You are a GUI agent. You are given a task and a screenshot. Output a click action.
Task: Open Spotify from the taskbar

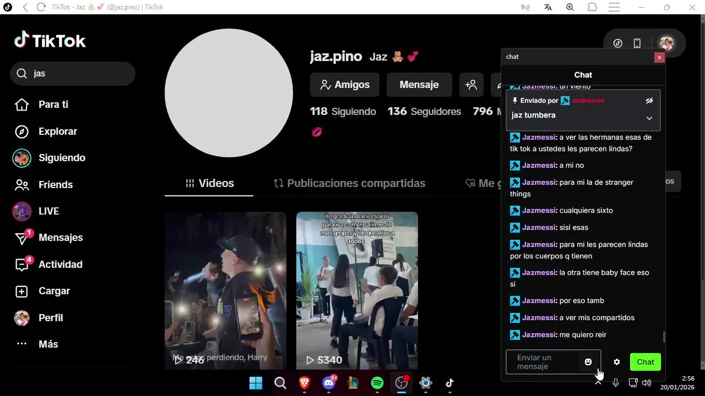click(x=377, y=383)
